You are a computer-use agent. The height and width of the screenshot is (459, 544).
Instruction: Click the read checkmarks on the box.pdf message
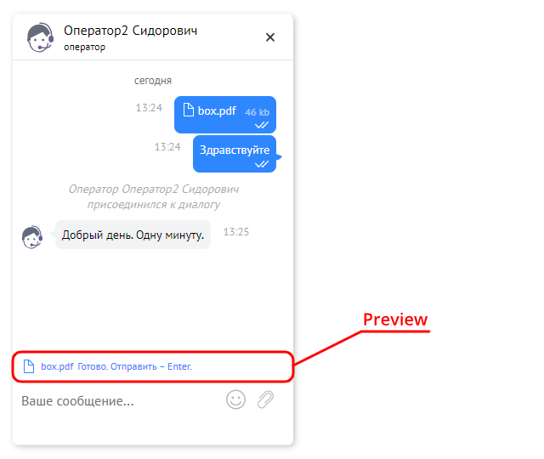(x=262, y=125)
